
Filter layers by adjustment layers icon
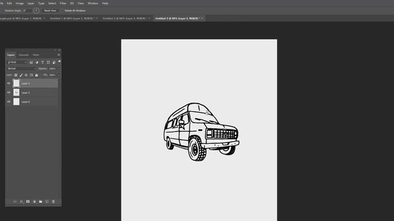tap(37, 62)
